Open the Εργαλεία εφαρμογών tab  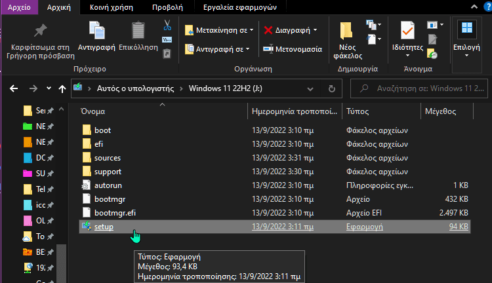tap(240, 7)
